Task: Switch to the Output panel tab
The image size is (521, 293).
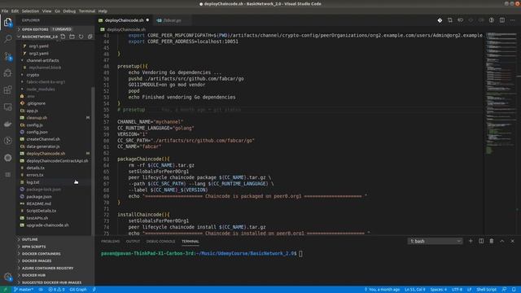Action: (x=133, y=242)
